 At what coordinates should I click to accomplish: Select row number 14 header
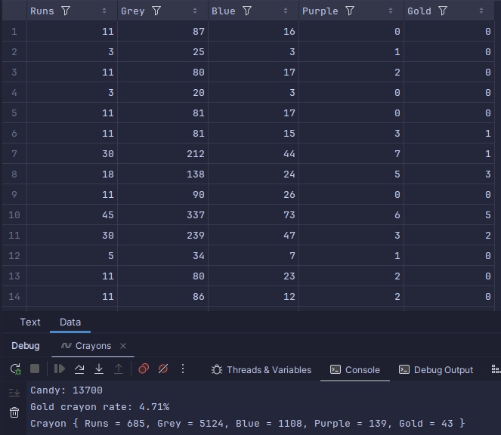coord(14,297)
